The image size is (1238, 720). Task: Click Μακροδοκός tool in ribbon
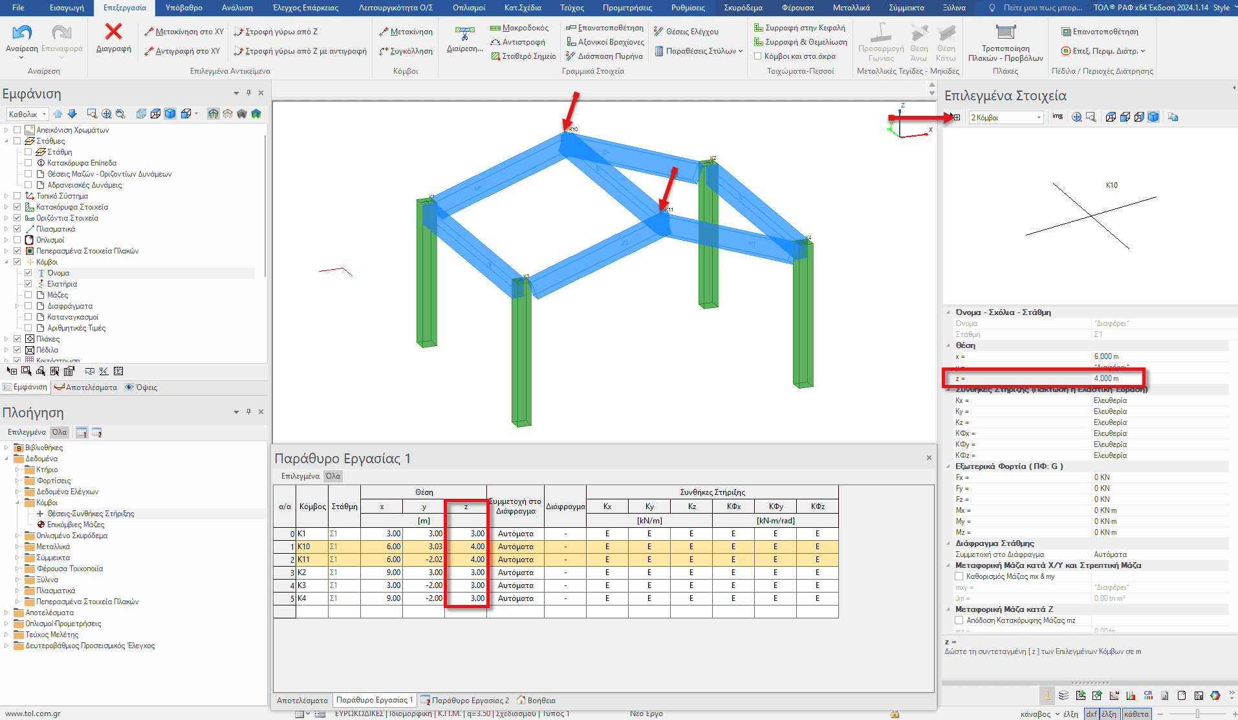coord(519,28)
